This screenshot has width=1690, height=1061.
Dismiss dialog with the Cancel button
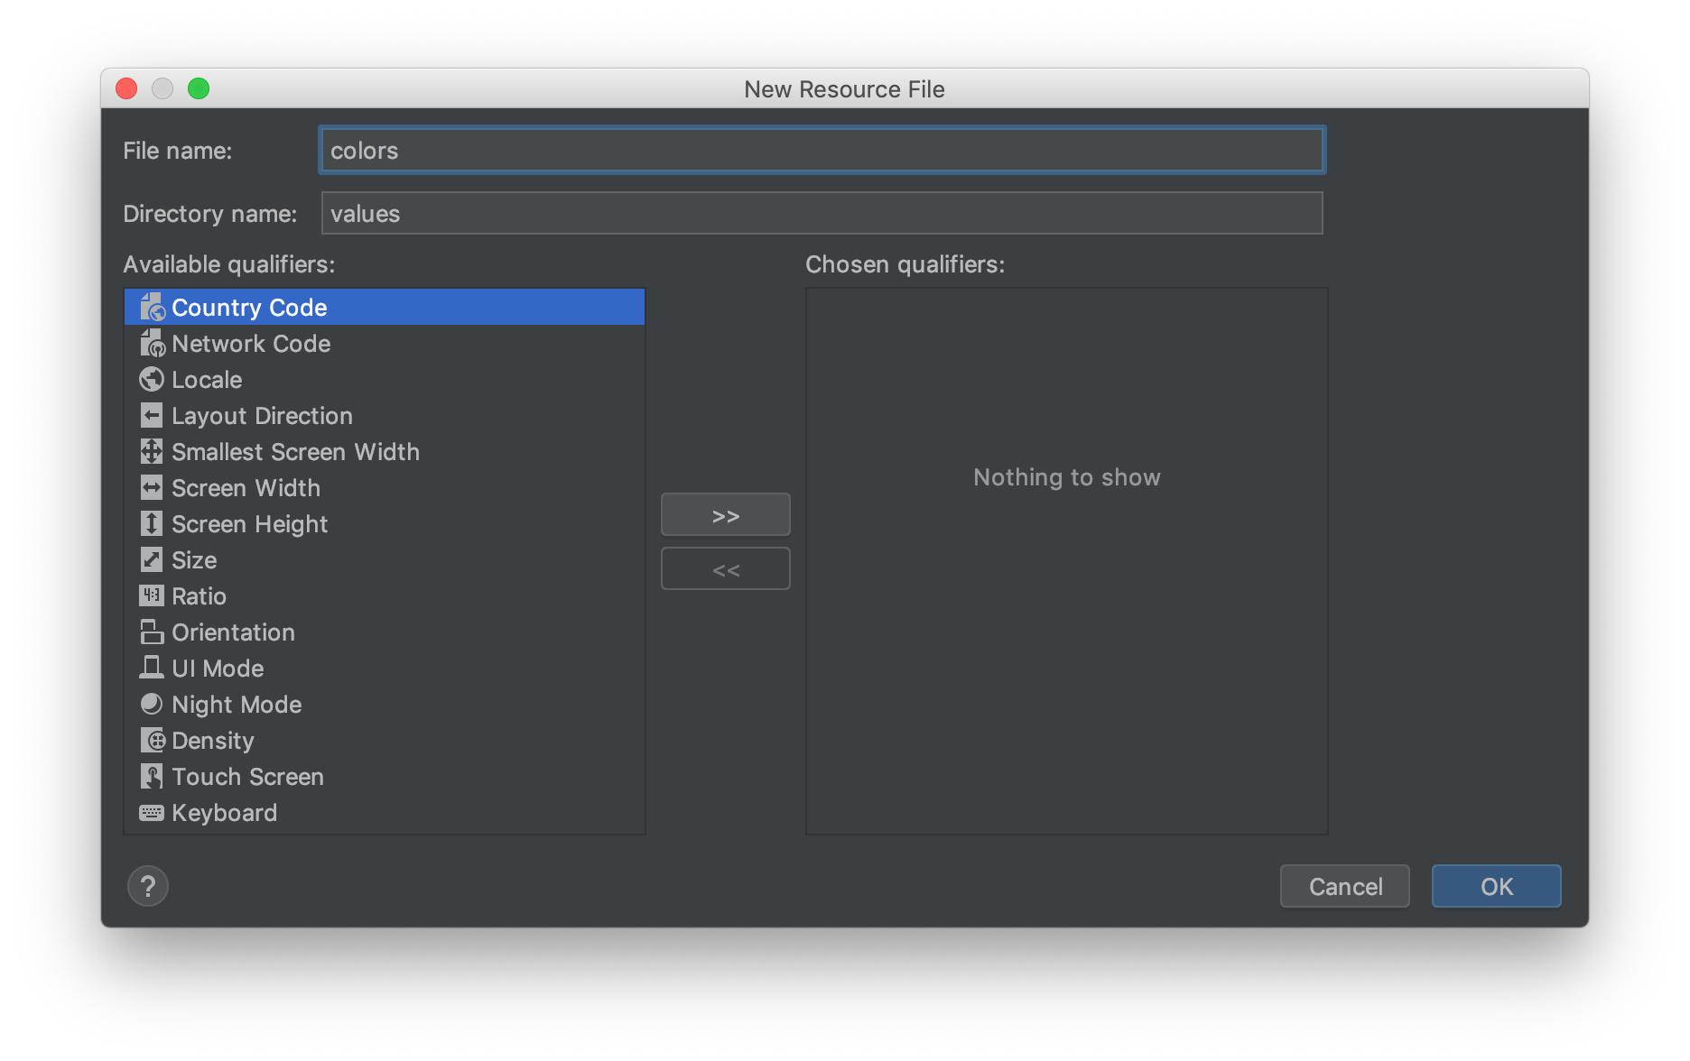(1344, 886)
